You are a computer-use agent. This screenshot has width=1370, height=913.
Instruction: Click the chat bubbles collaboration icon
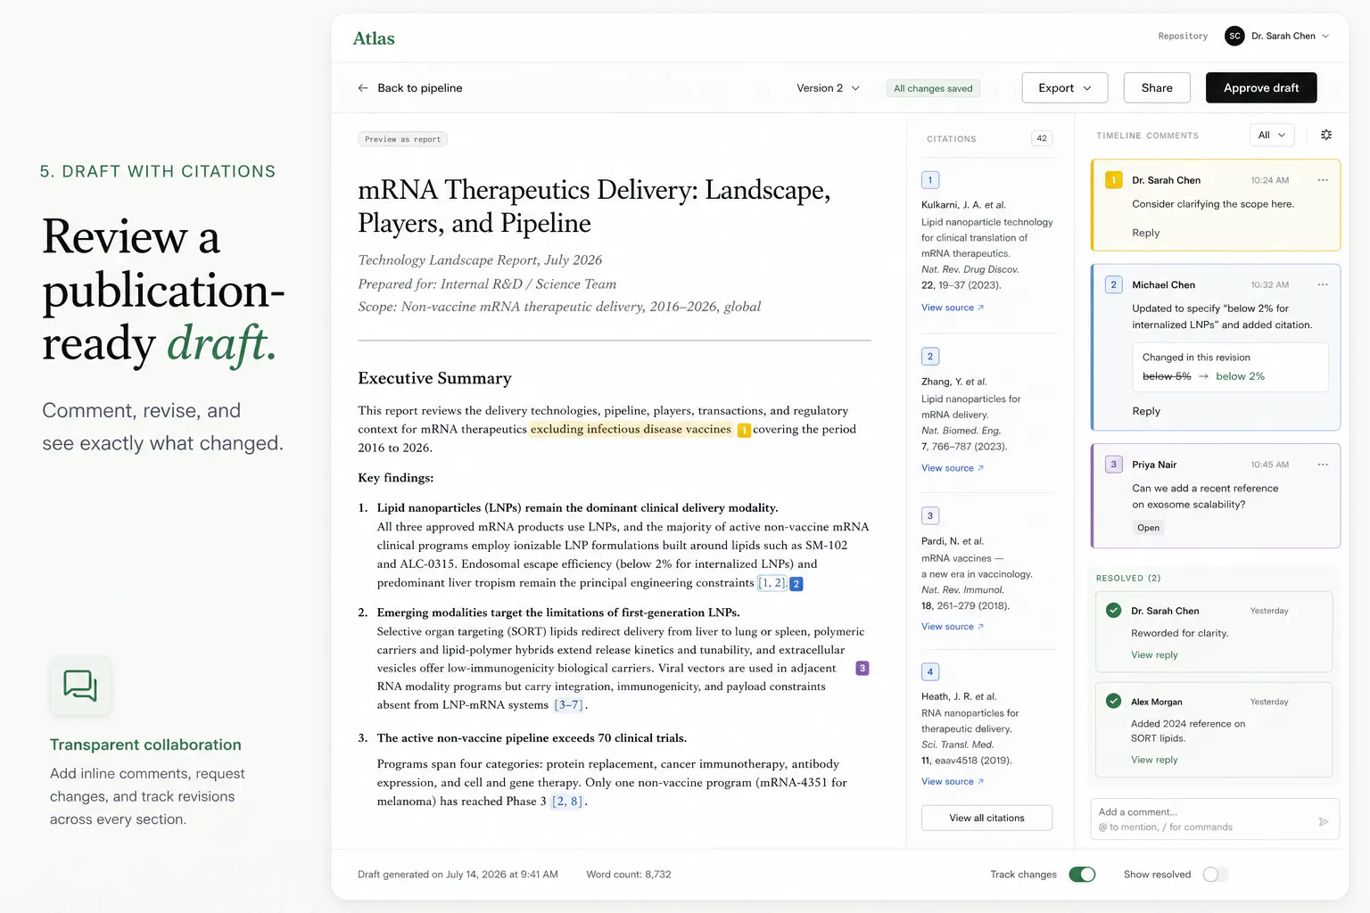pyautogui.click(x=80, y=686)
